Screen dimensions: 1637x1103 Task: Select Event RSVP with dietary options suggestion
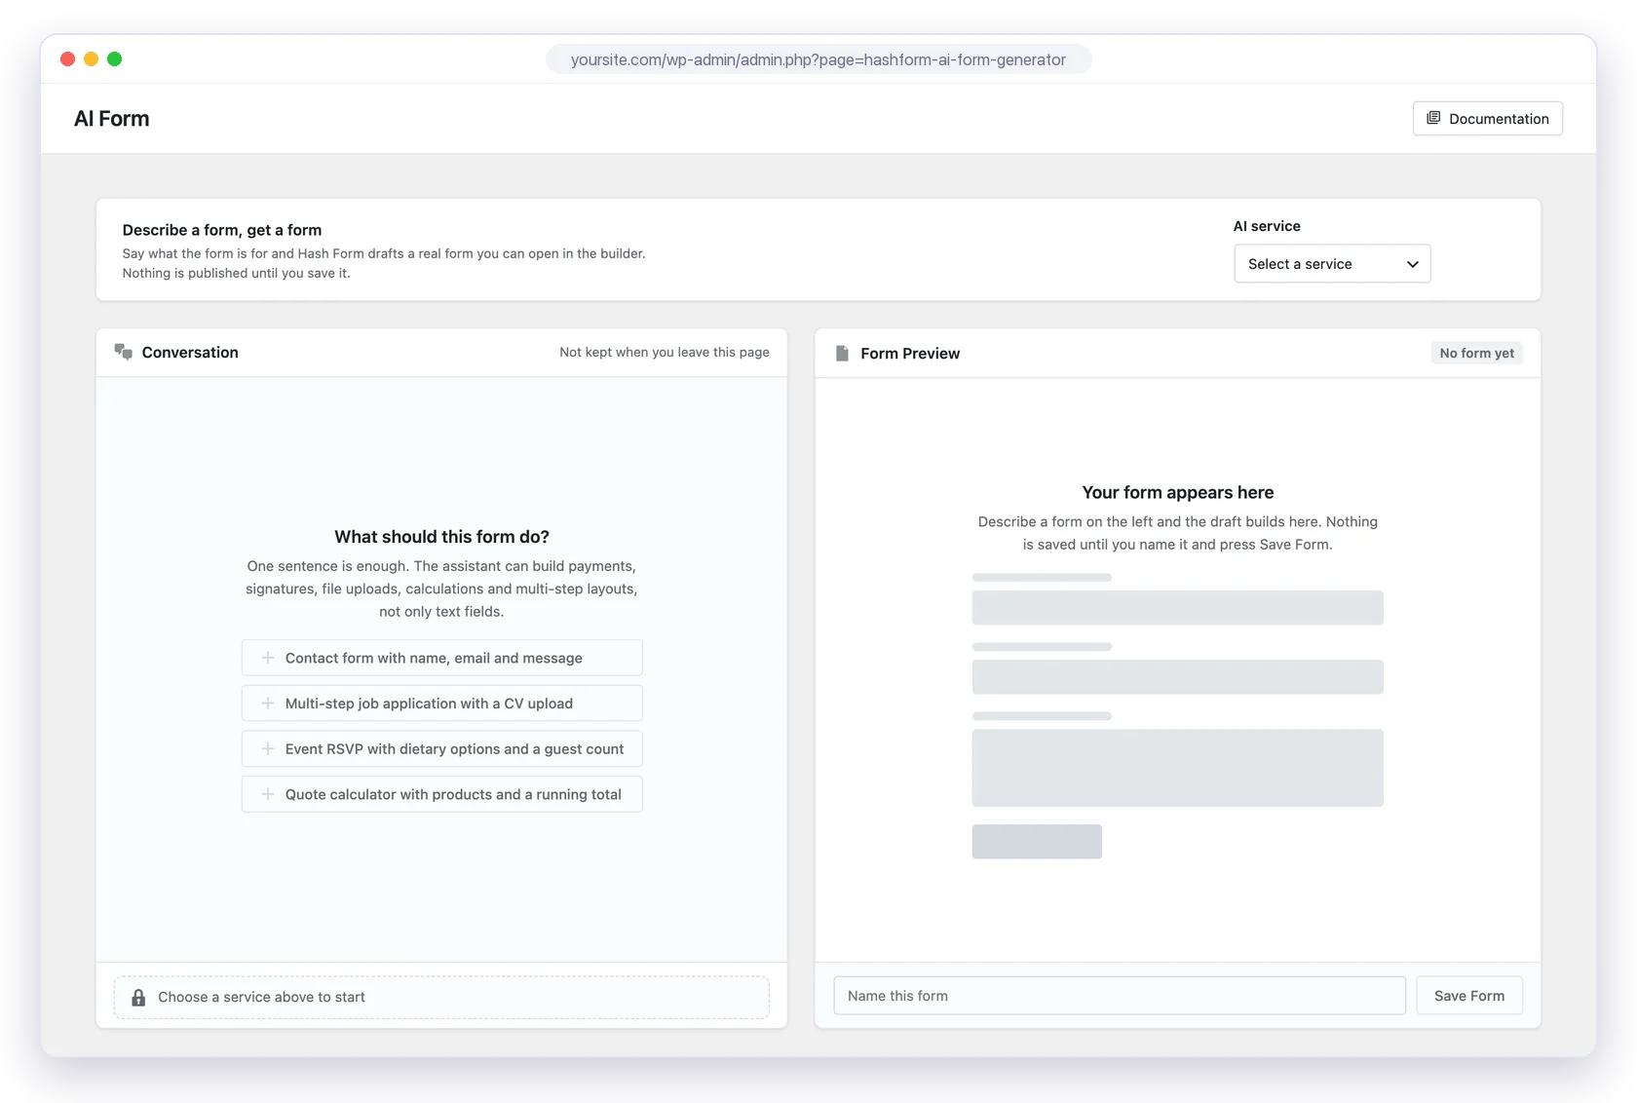[441, 748]
